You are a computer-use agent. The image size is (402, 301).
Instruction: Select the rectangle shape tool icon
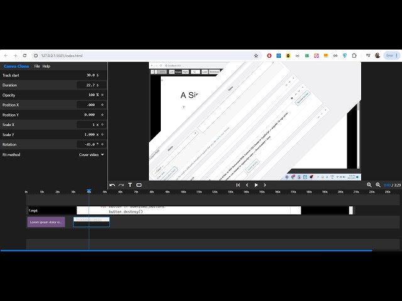pos(139,185)
